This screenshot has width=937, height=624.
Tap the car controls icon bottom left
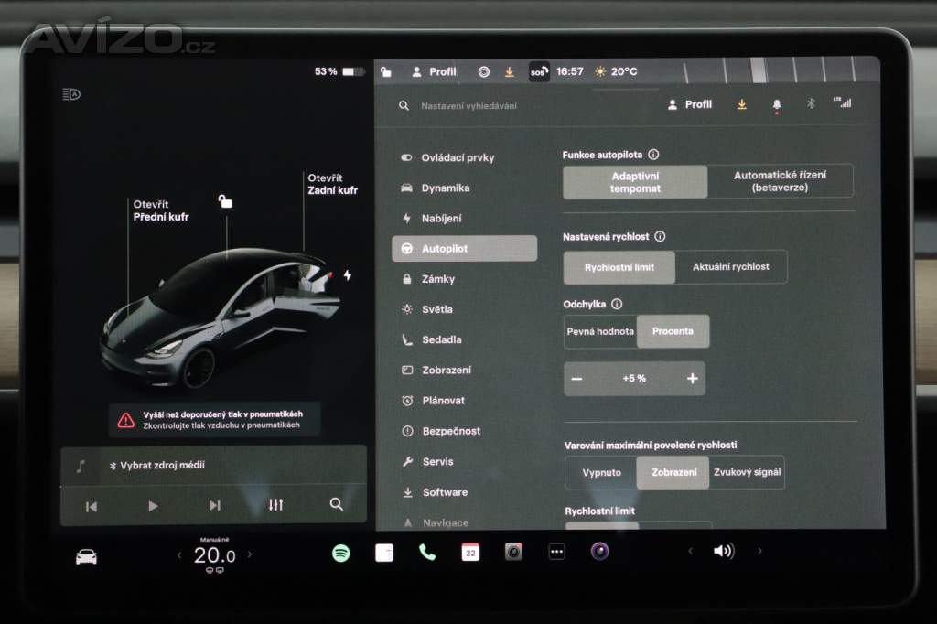click(86, 556)
